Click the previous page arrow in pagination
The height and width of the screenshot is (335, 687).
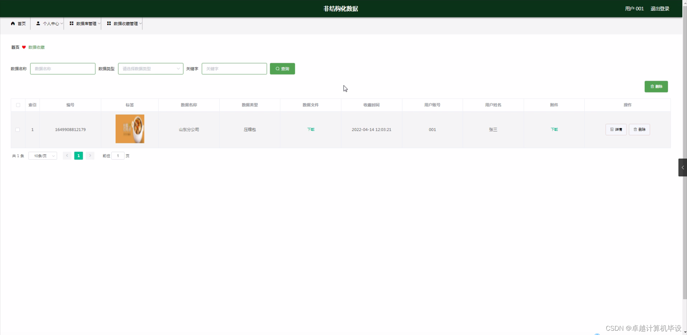pyautogui.click(x=67, y=155)
